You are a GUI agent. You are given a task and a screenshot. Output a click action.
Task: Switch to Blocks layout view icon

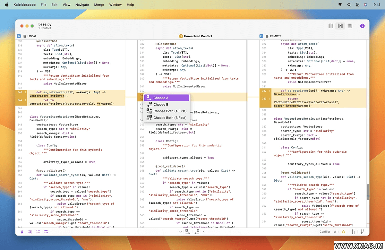pos(331,26)
